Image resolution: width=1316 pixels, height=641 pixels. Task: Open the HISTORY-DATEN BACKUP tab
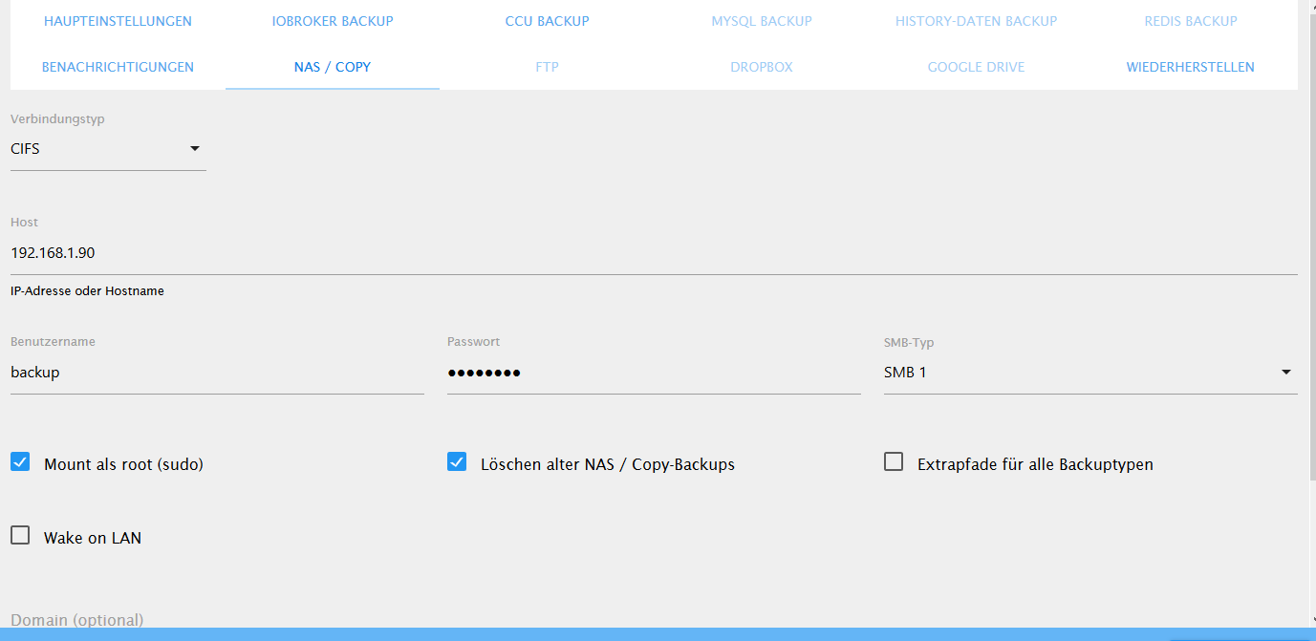click(x=976, y=20)
